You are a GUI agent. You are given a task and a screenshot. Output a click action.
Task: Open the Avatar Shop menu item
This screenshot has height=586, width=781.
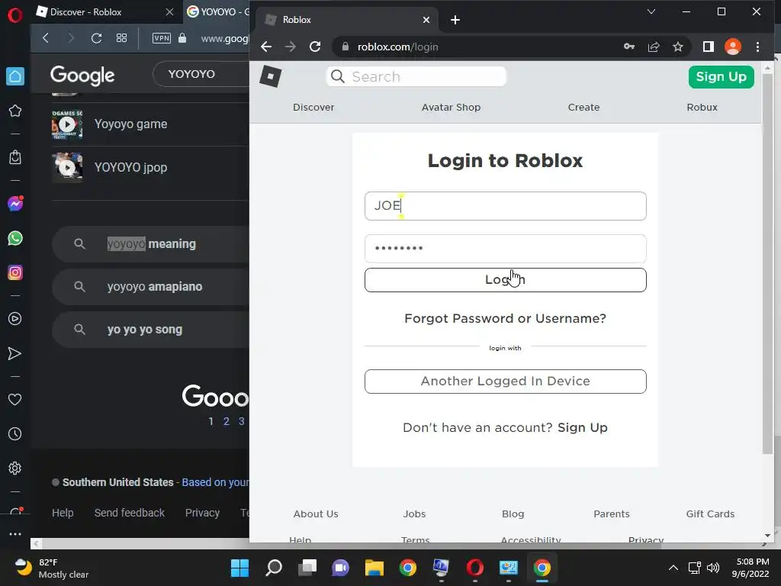pos(451,107)
